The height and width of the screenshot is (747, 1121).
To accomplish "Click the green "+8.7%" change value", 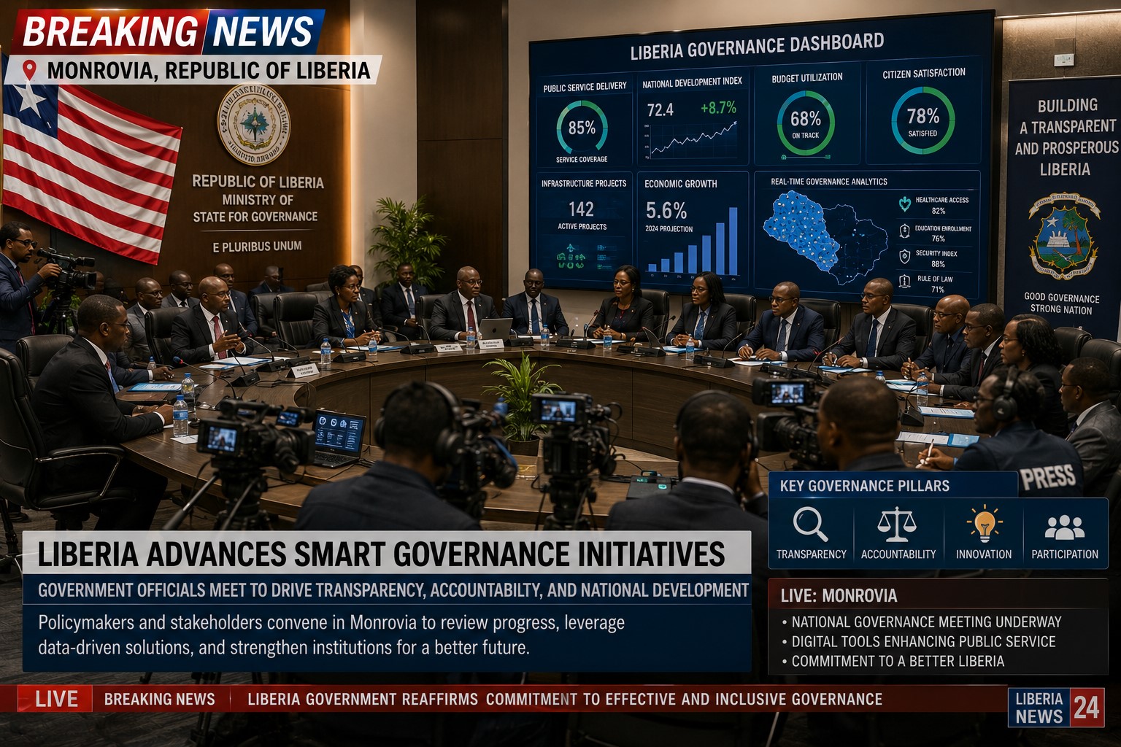I will coord(718,107).
